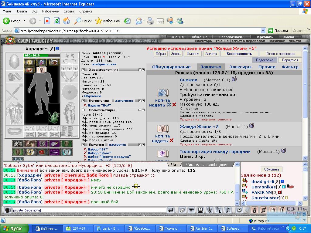Collapse the Модификаторы section

click(x=83, y=110)
